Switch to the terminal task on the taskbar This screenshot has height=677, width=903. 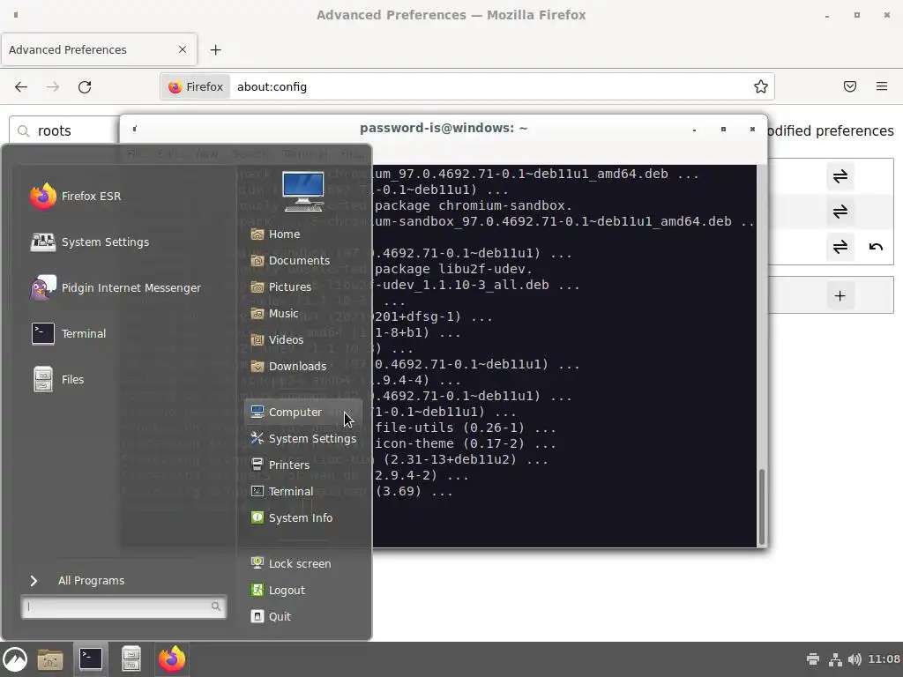pos(91,659)
